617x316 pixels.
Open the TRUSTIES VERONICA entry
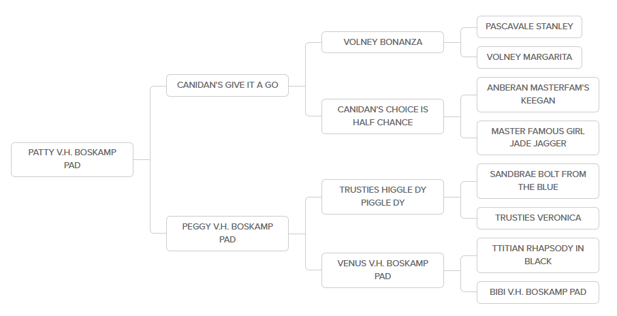tap(537, 218)
